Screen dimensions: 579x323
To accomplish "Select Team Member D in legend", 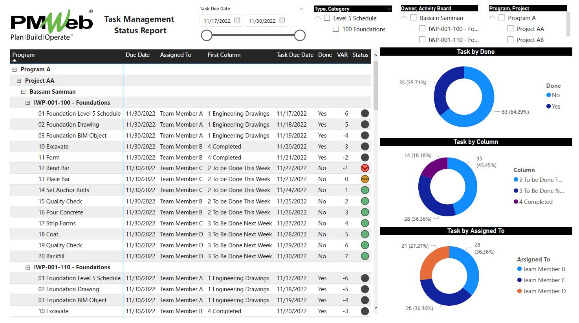I will coord(544,291).
